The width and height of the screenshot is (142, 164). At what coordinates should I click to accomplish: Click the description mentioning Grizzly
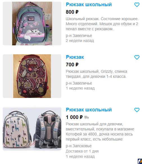coord(96,74)
